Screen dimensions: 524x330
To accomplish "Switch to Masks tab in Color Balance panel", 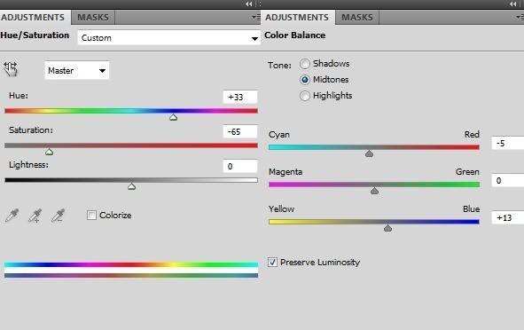I will pos(357,18).
